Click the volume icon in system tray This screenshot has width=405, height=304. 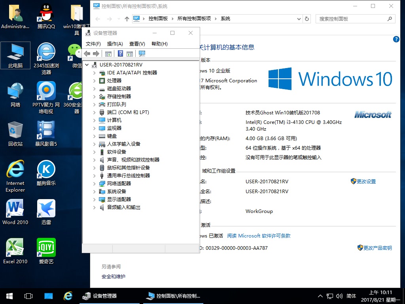339,296
